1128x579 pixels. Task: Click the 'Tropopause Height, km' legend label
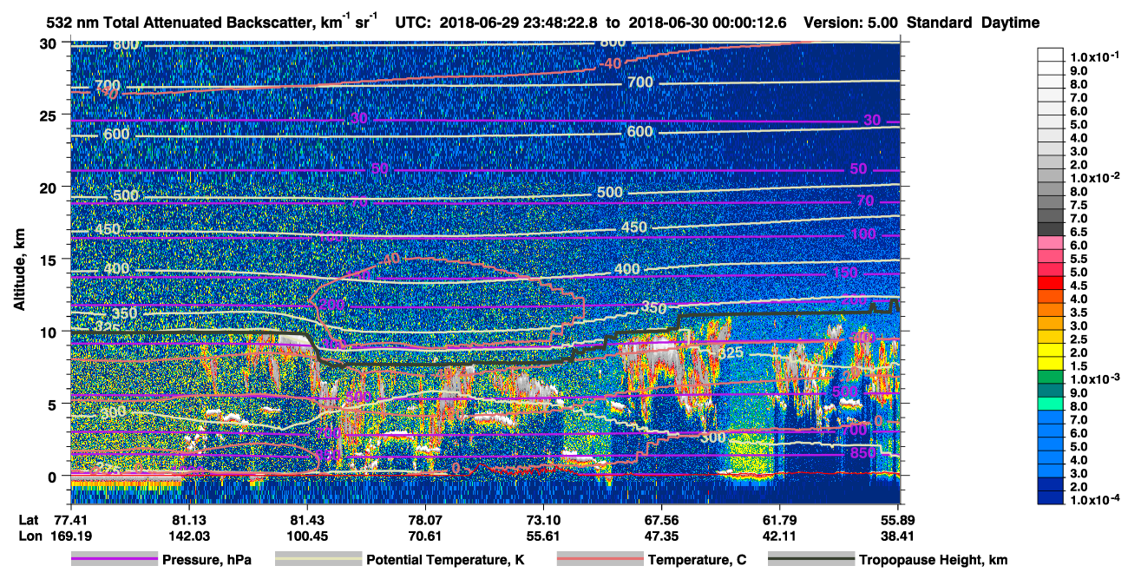click(934, 560)
